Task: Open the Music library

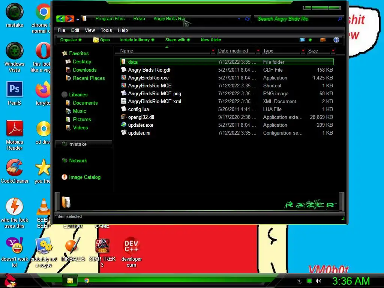Action: coord(76,111)
